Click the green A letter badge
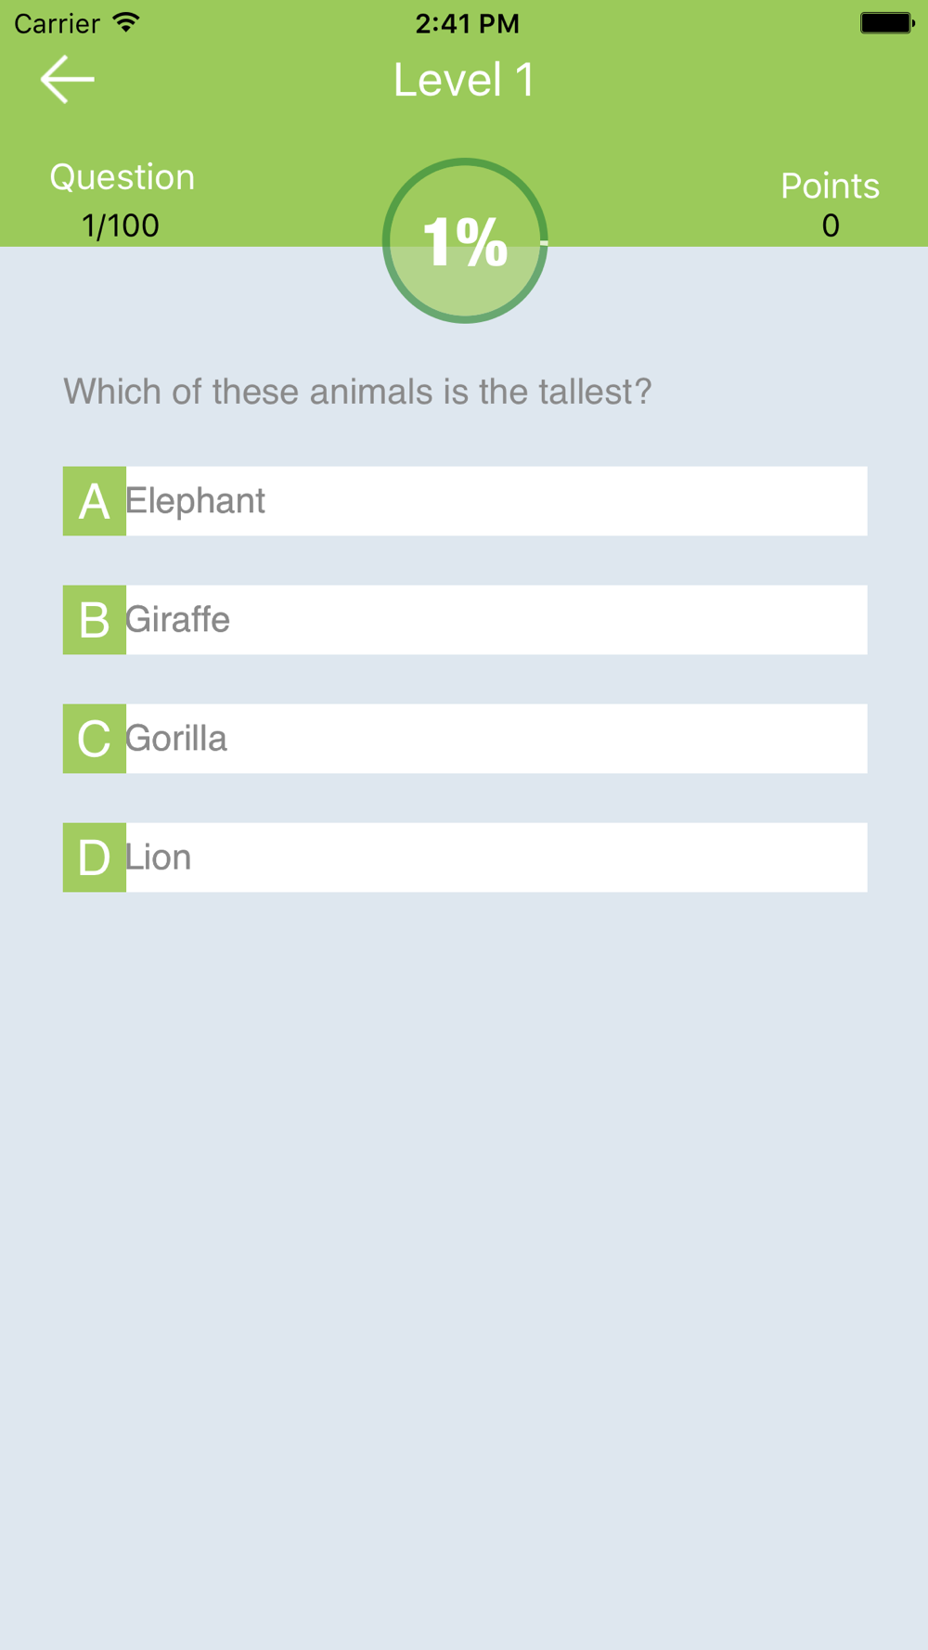 point(95,501)
